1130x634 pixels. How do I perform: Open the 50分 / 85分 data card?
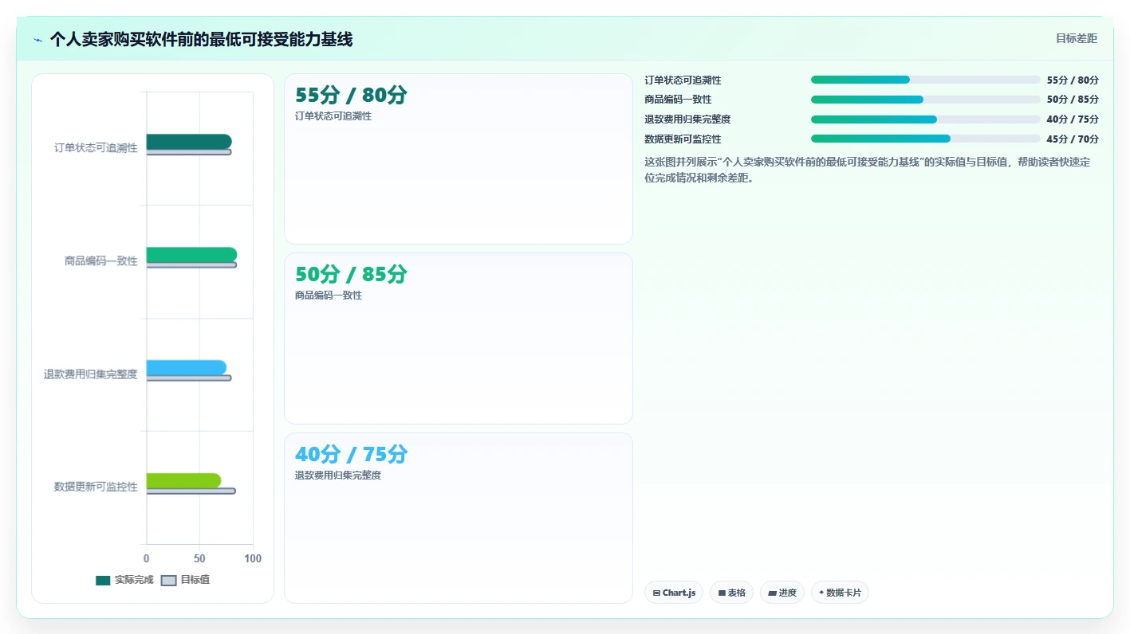click(459, 339)
